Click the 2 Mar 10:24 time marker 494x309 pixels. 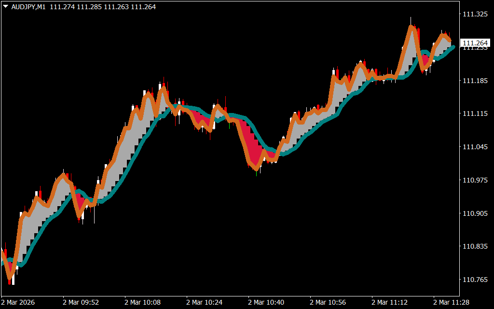204,302
